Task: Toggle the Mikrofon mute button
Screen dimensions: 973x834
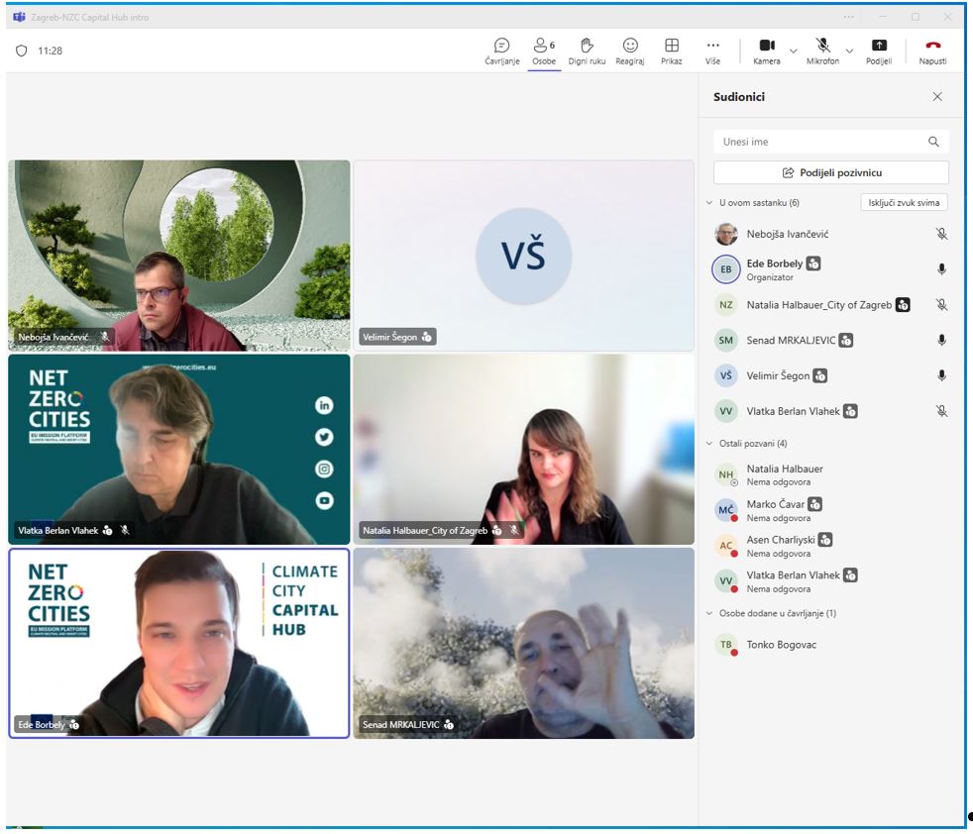Action: (x=822, y=47)
